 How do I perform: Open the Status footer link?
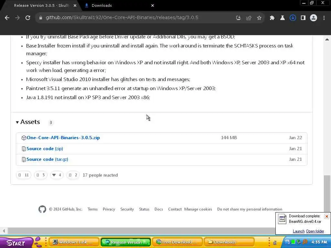click(144, 209)
